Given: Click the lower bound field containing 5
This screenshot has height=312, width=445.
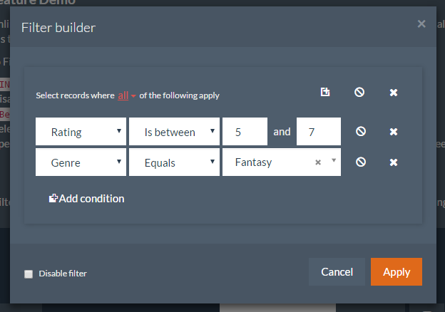Looking at the screenshot, I should click(x=245, y=132).
